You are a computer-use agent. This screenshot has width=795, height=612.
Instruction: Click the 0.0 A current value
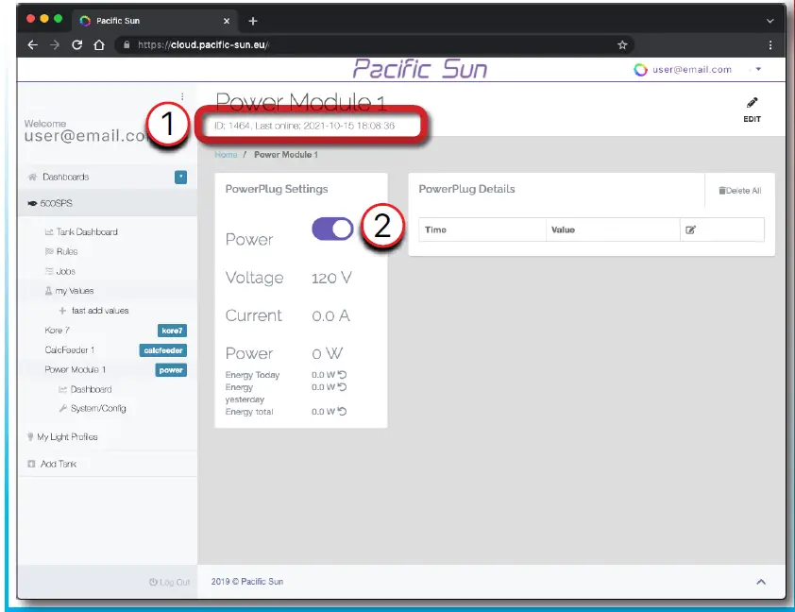[x=330, y=315]
